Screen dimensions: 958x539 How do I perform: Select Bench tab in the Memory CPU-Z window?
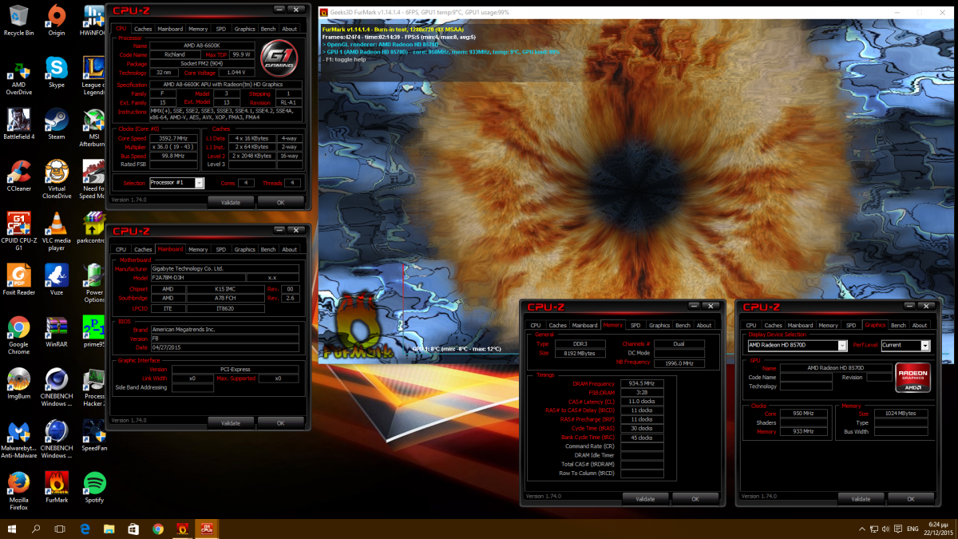pyautogui.click(x=683, y=325)
